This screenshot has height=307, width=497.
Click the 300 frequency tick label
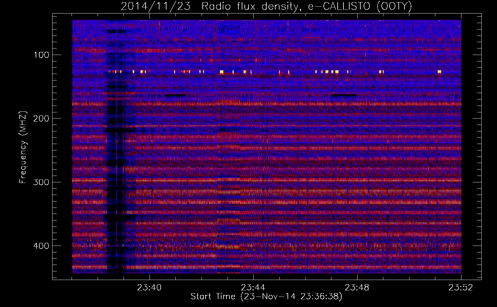pos(41,182)
